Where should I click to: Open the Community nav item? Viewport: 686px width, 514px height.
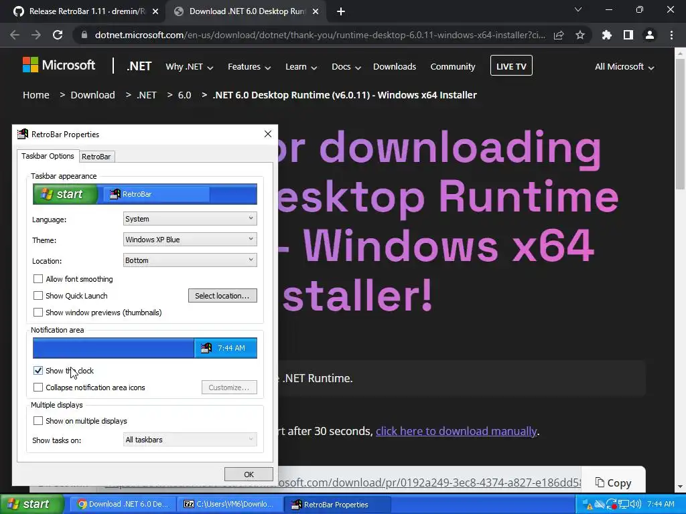coord(453,66)
